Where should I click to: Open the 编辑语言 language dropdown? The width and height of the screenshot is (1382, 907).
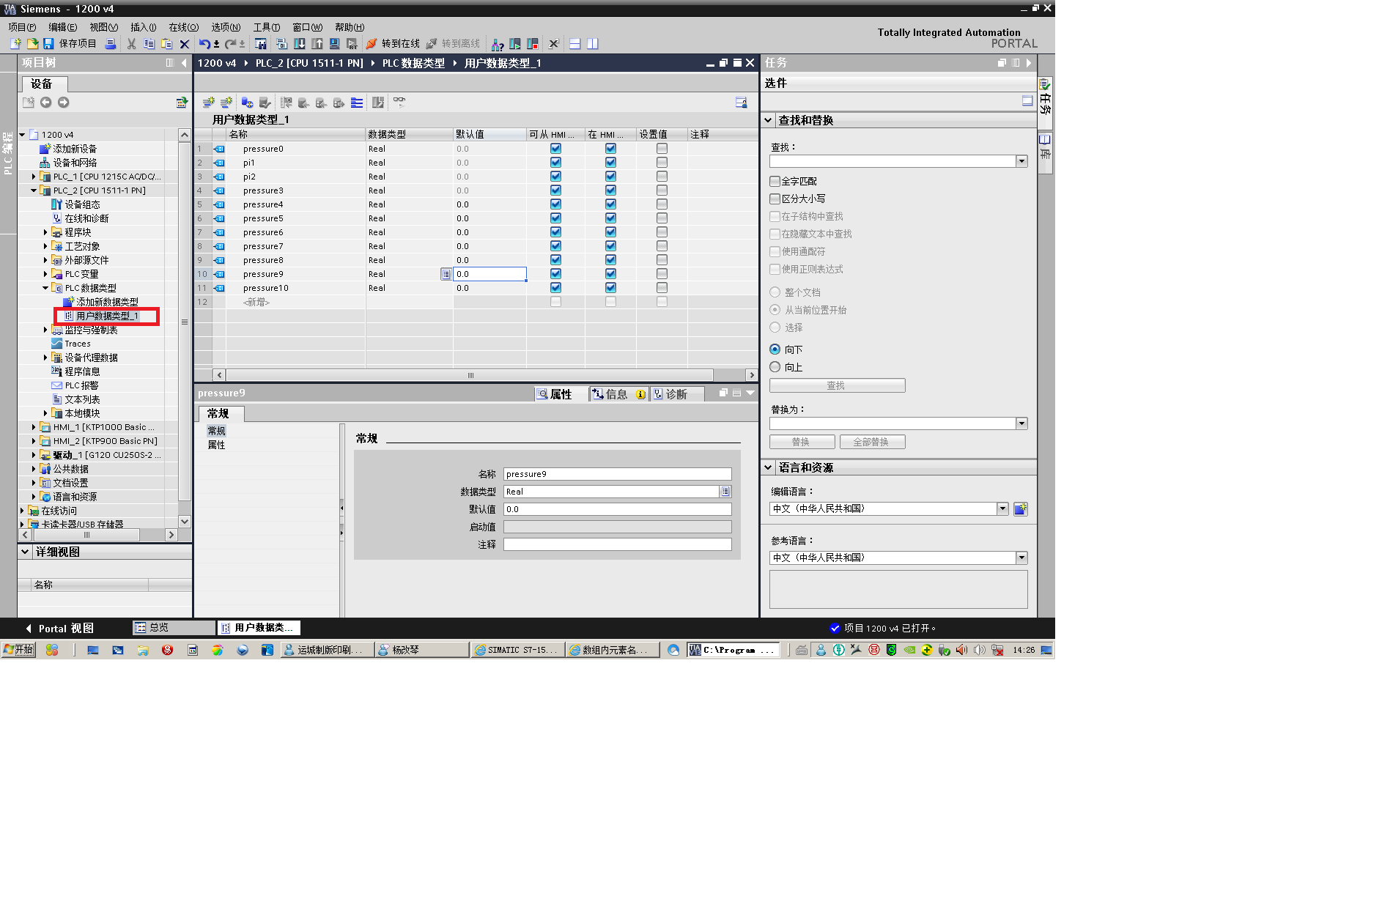click(1002, 508)
